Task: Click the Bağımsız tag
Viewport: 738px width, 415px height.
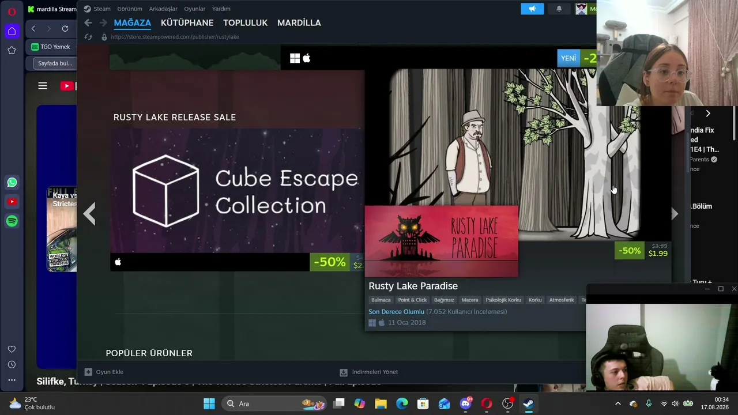Action: pyautogui.click(x=444, y=300)
